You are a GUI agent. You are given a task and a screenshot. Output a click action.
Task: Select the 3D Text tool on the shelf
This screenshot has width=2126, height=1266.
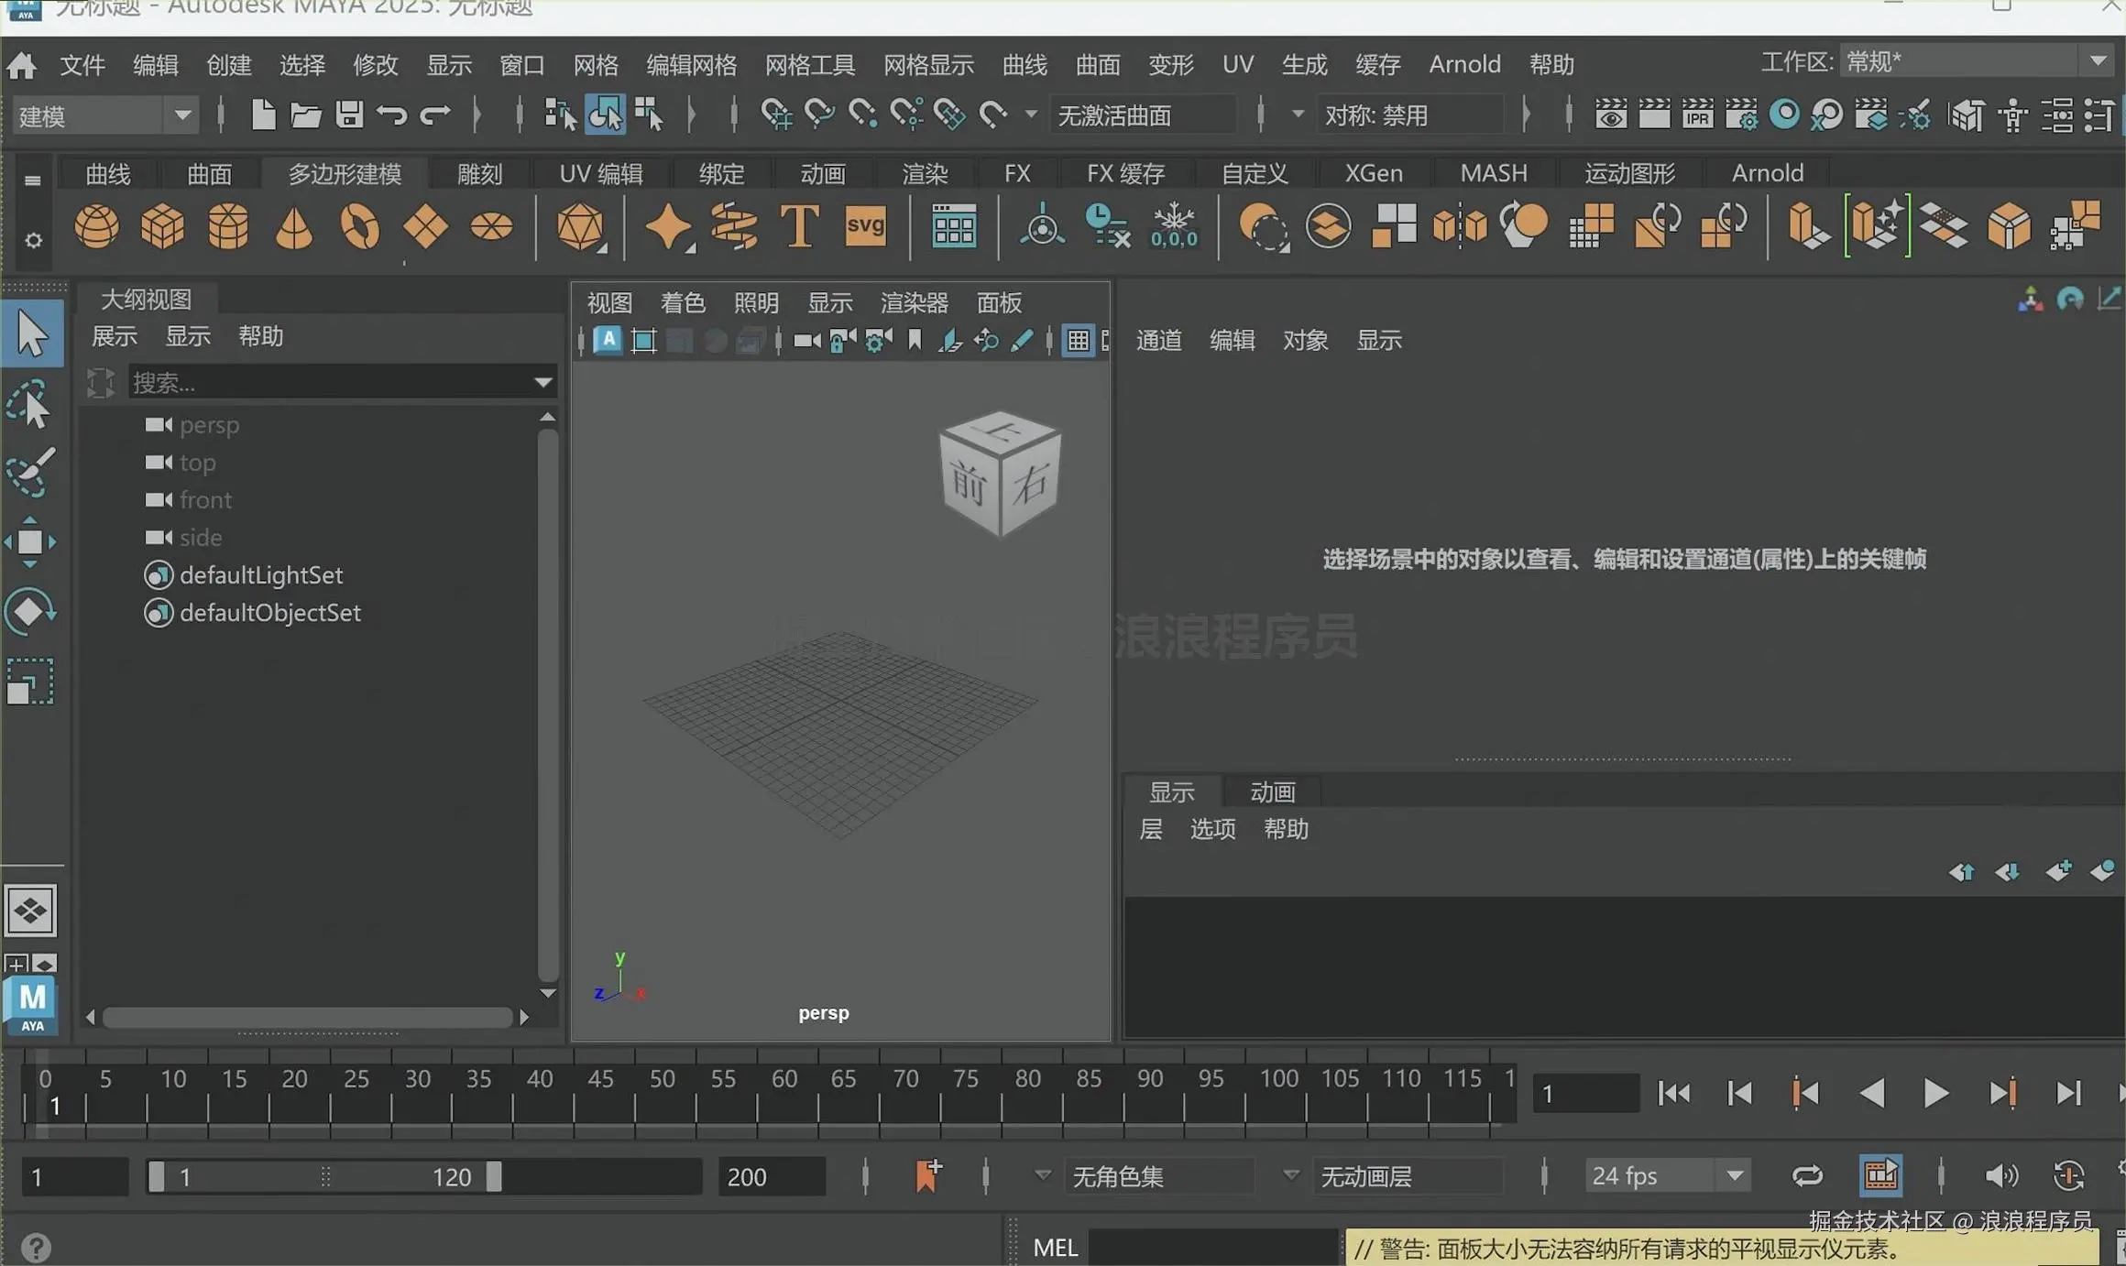click(796, 226)
